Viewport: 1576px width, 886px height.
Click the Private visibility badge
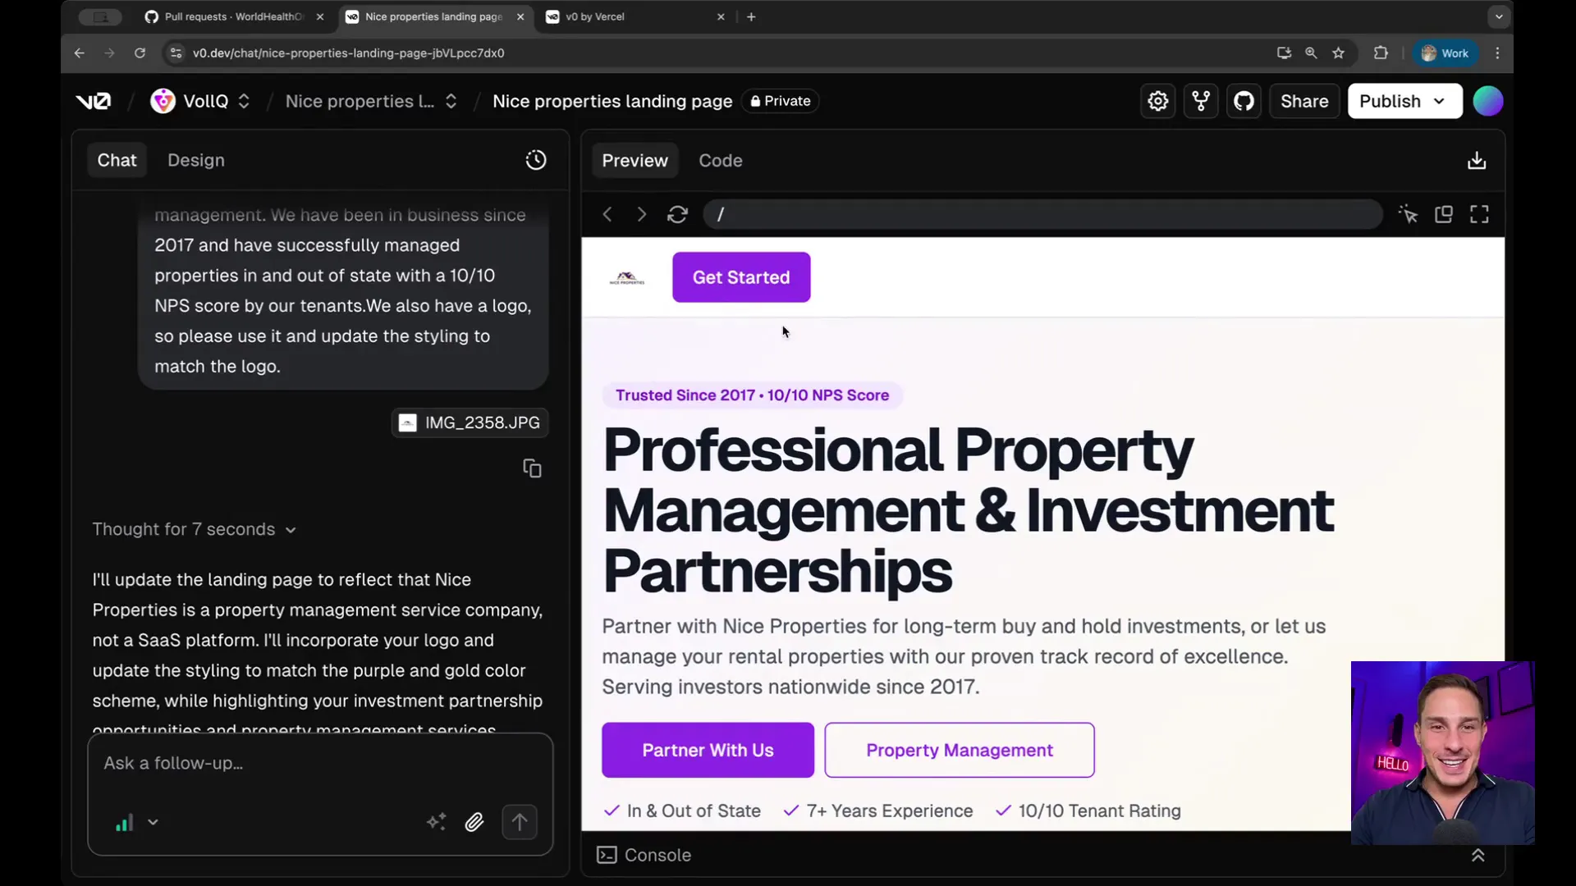point(781,101)
